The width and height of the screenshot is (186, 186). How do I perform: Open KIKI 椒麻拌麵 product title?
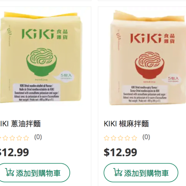click(x=126, y=124)
